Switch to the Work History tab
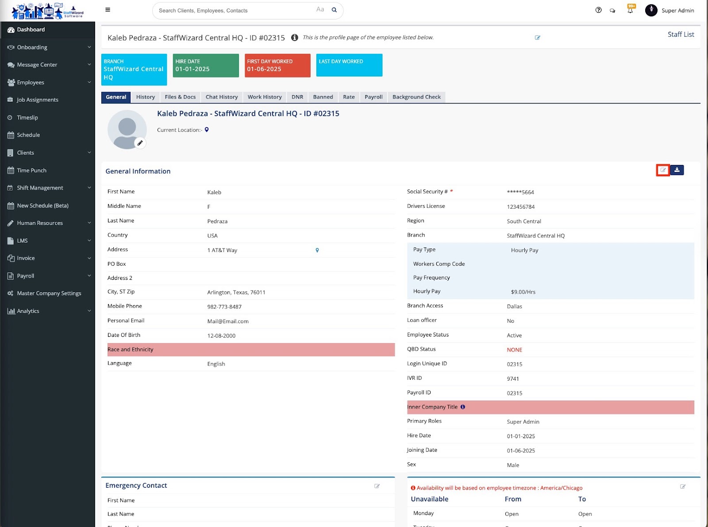Screen dimensions: 708x527 [265, 97]
